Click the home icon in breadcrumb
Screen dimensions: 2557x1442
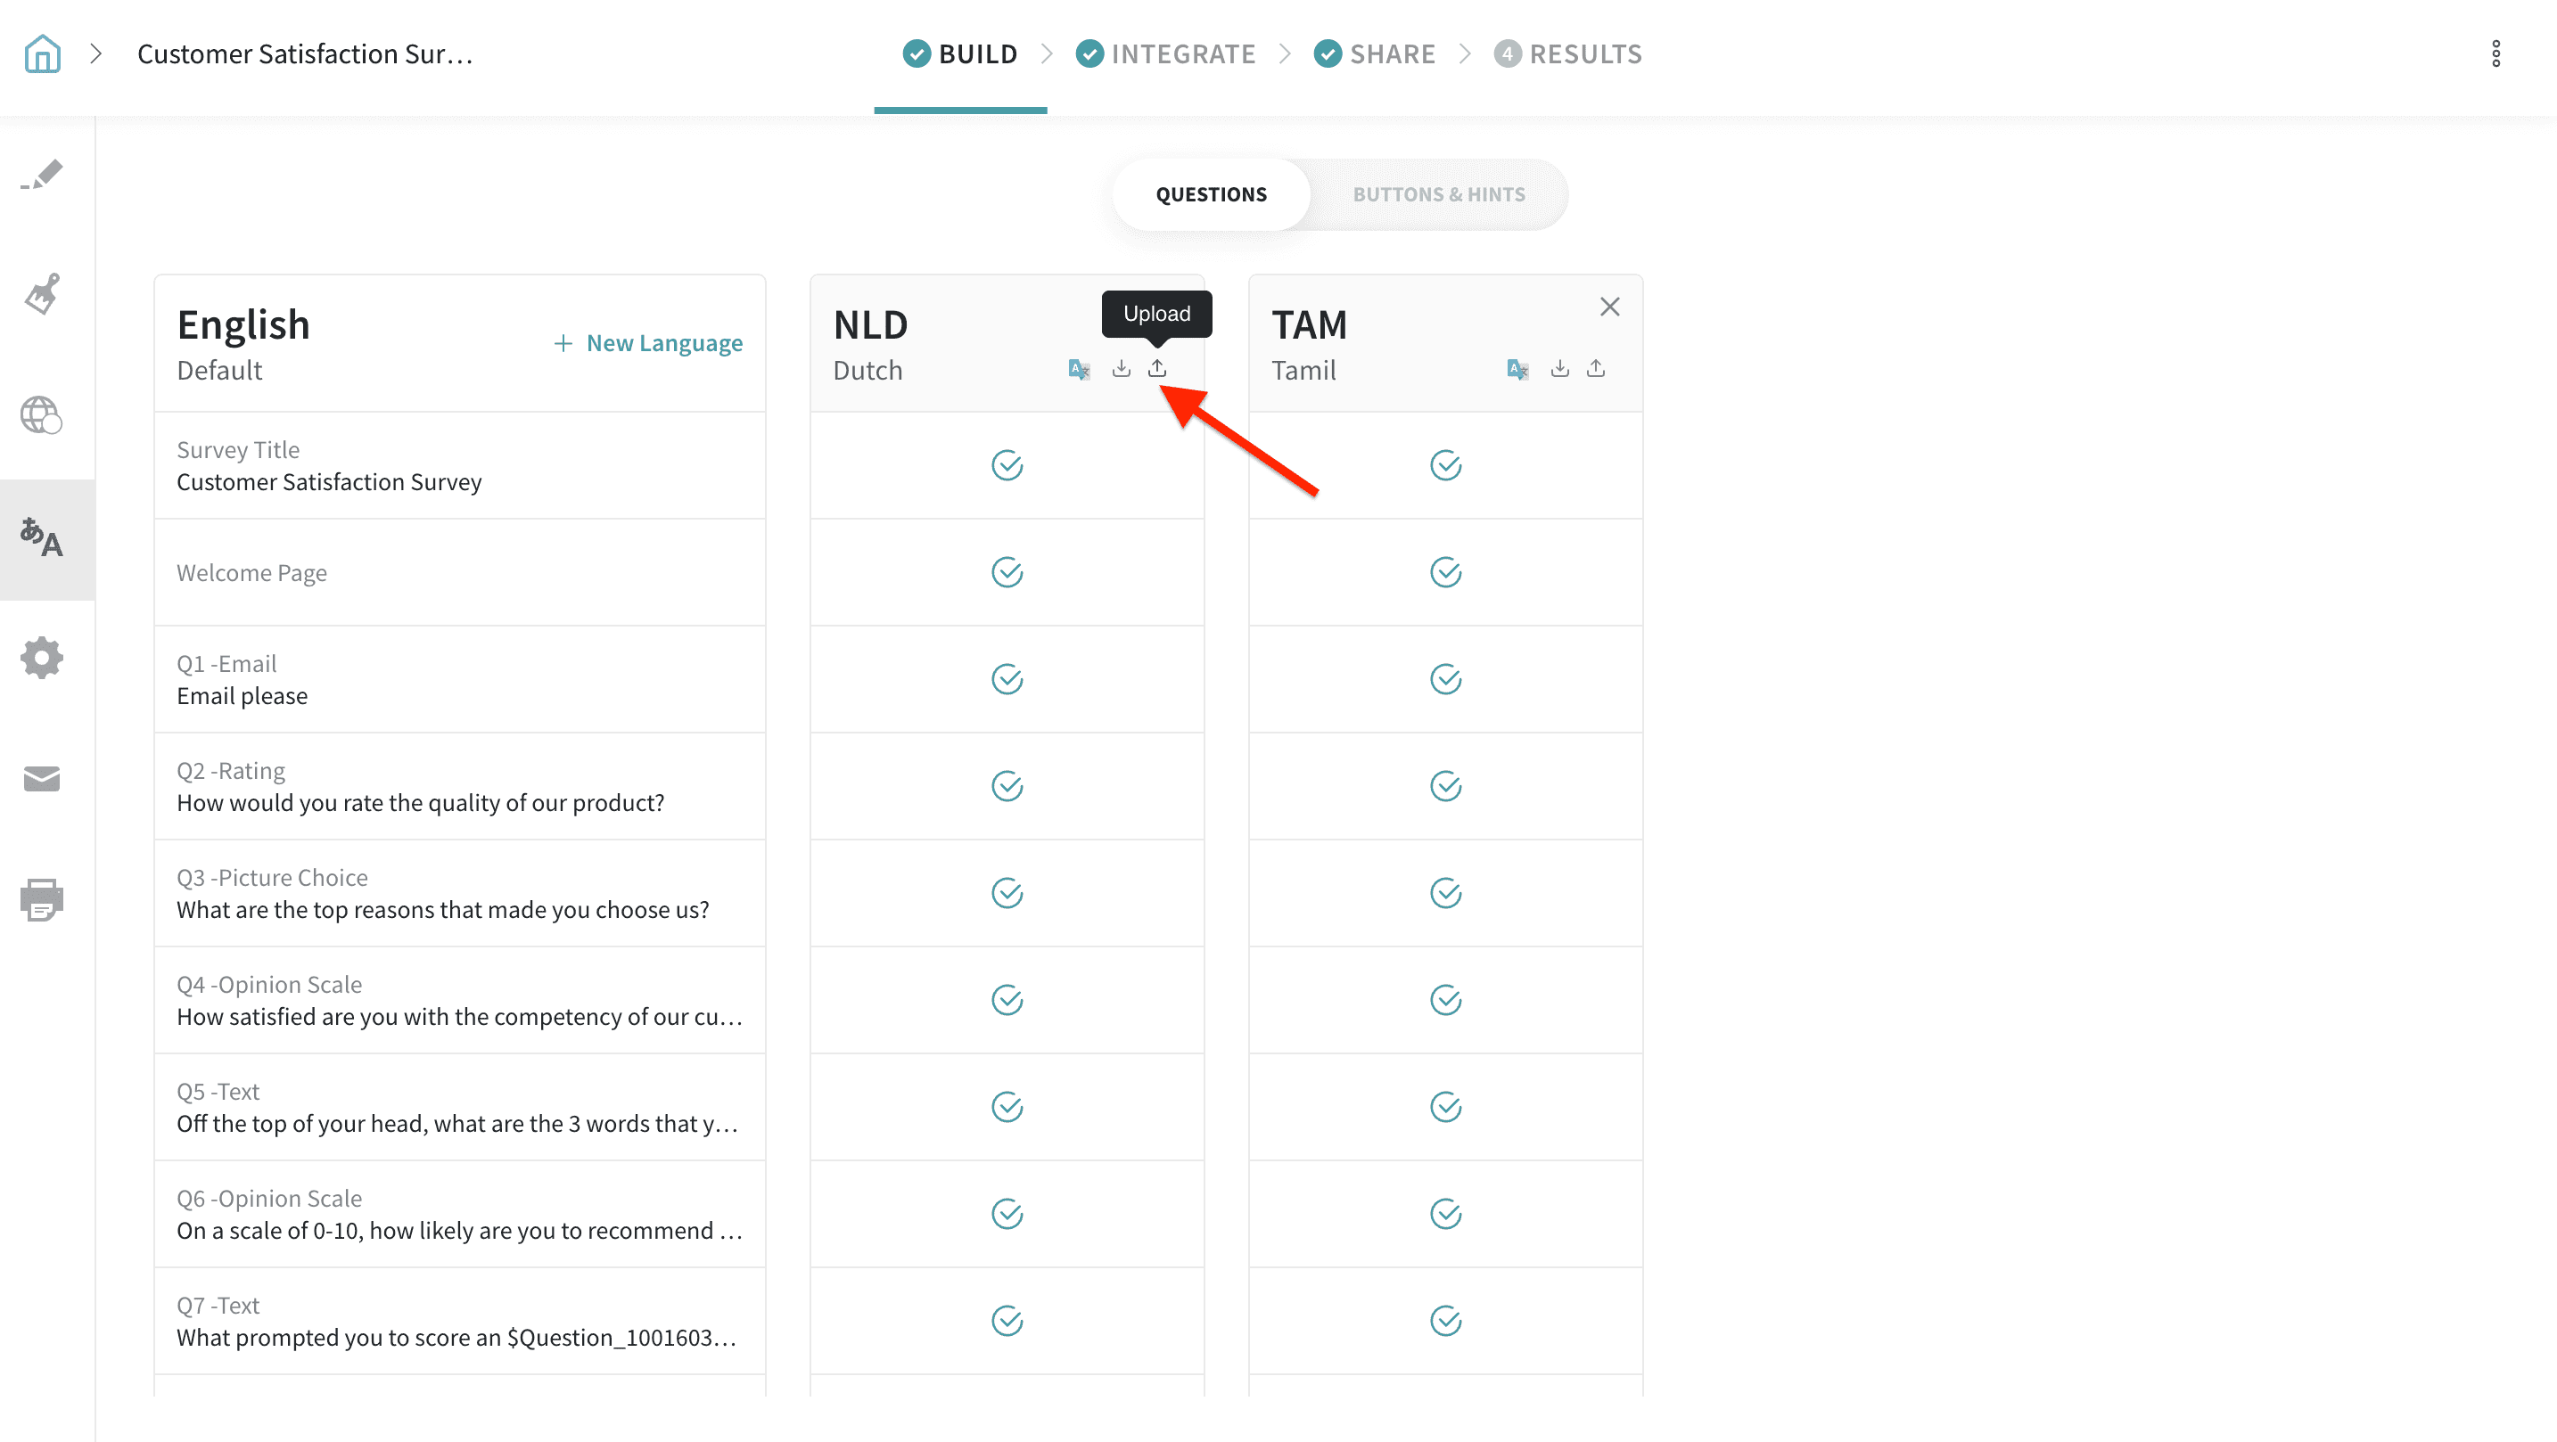pos(43,53)
